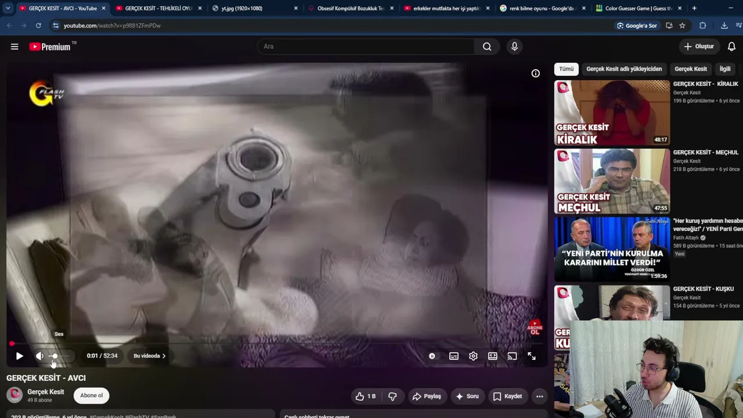Open the YouTube guide hamburger menu
The image size is (743, 418).
(15, 46)
